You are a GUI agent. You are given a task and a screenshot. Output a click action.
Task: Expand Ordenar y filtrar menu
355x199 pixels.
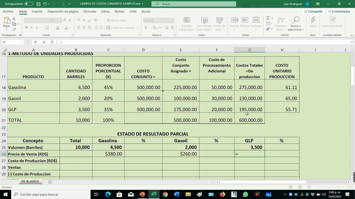pos(280,24)
